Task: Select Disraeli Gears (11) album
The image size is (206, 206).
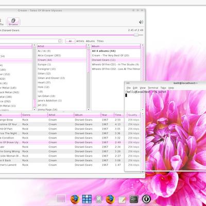Action: 116,60
